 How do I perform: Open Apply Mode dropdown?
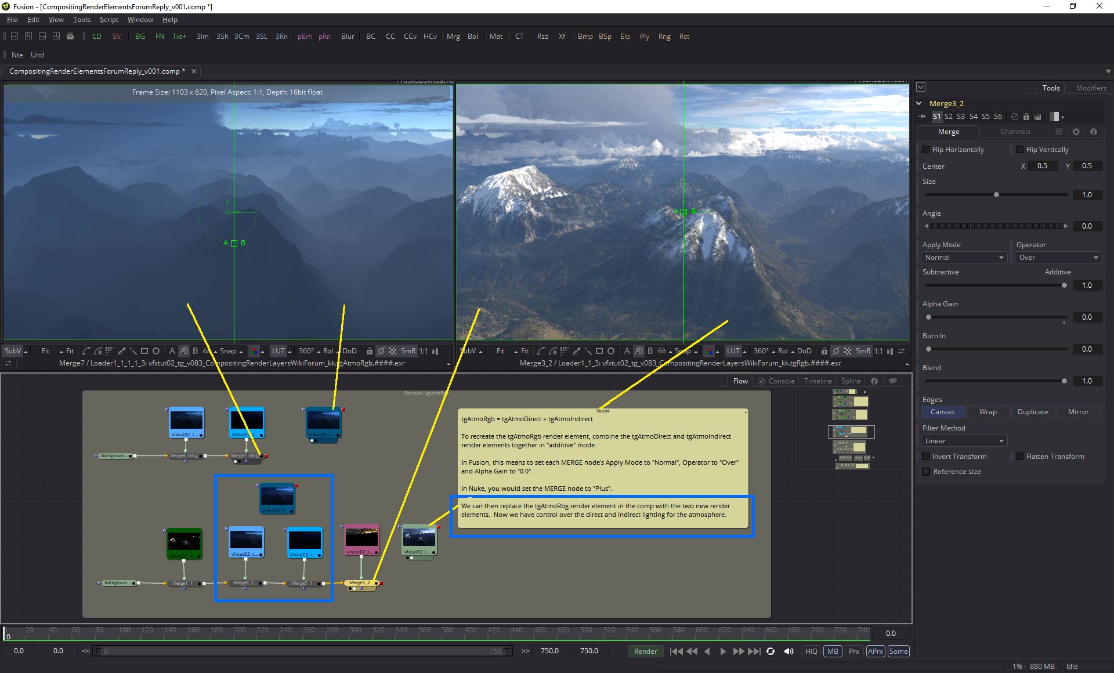click(x=964, y=258)
